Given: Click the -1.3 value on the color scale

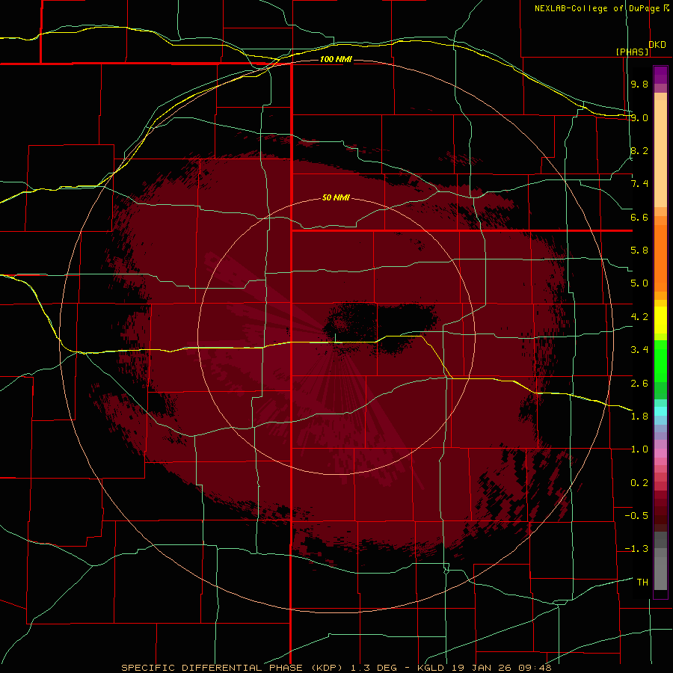Looking at the screenshot, I should pyautogui.click(x=636, y=549).
